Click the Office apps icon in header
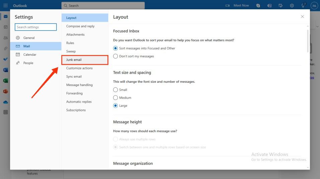 pyautogui.click(x=269, y=5)
